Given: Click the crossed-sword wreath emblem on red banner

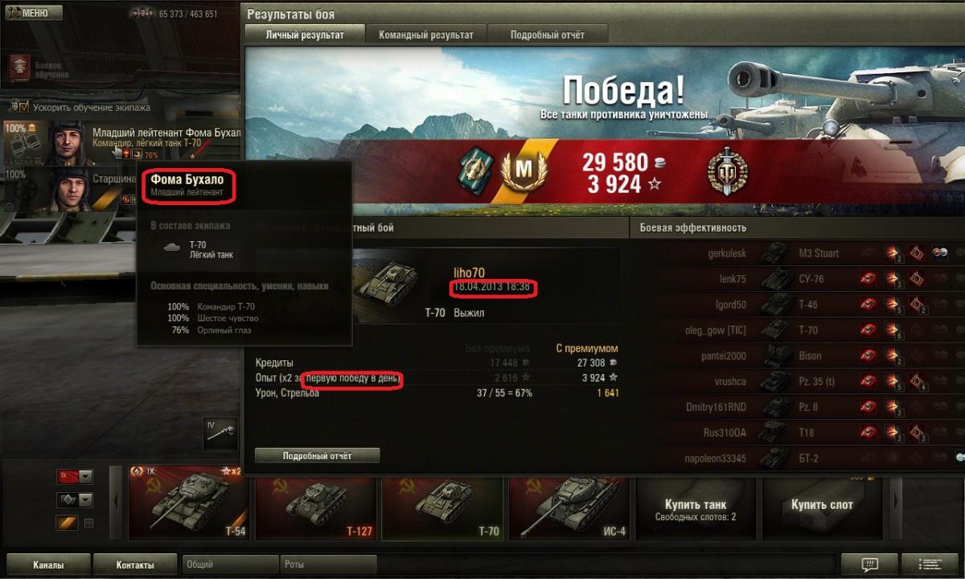Looking at the screenshot, I should pyautogui.click(x=728, y=170).
